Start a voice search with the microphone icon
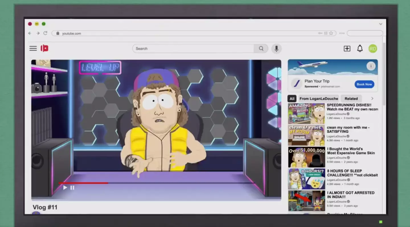Image resolution: width=410 pixels, height=227 pixels. (276, 48)
